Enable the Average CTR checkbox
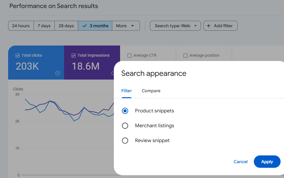This screenshot has height=178, width=284. tap(130, 56)
